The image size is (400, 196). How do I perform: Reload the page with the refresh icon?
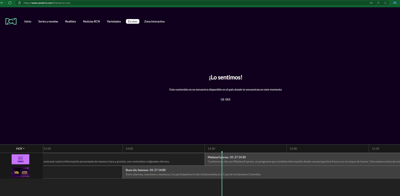click(10, 3)
